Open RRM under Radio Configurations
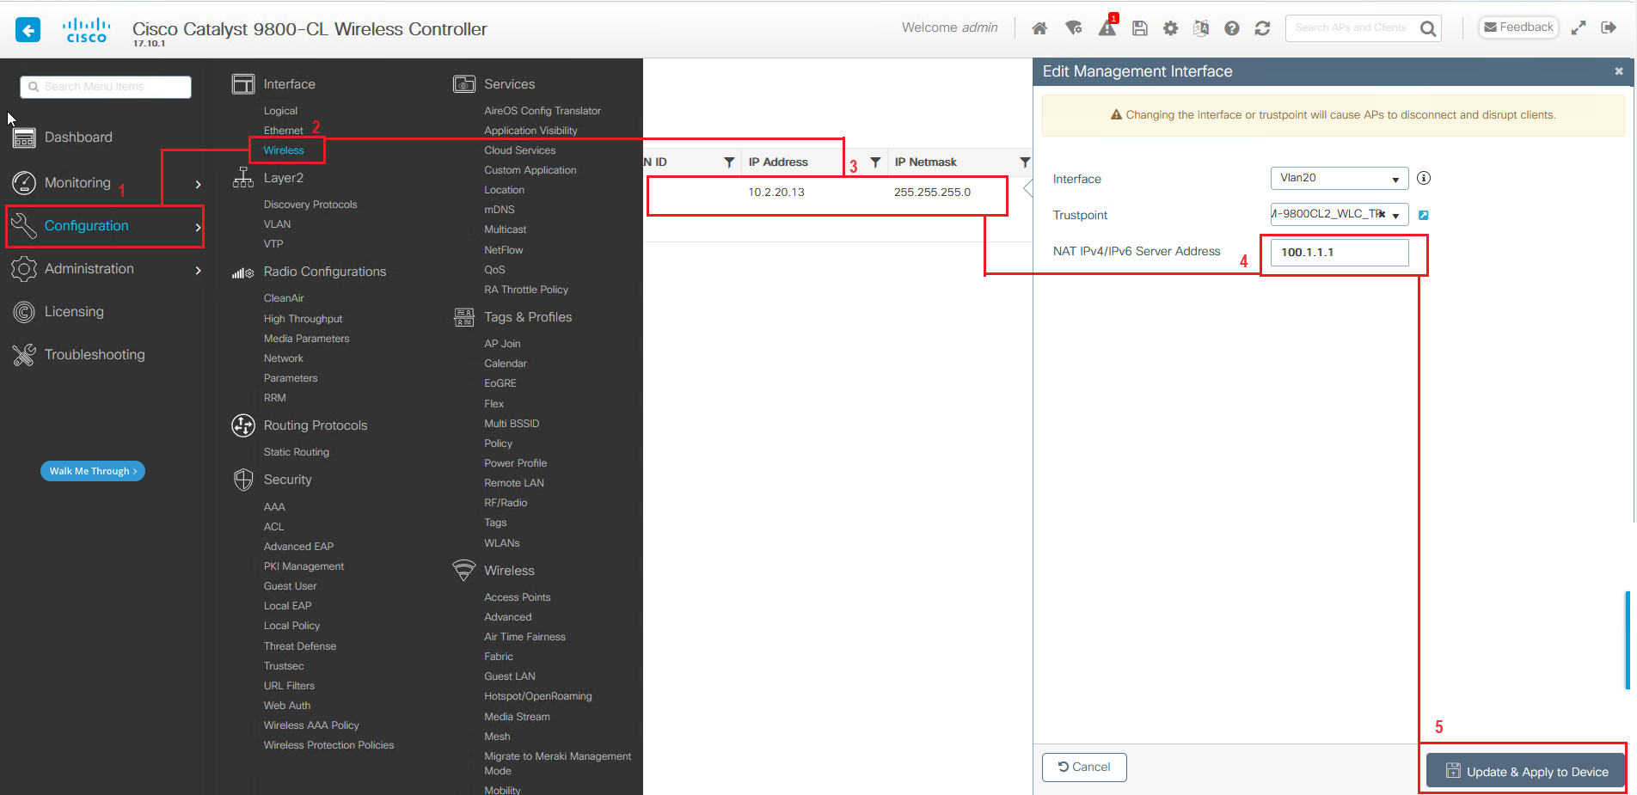 (275, 398)
